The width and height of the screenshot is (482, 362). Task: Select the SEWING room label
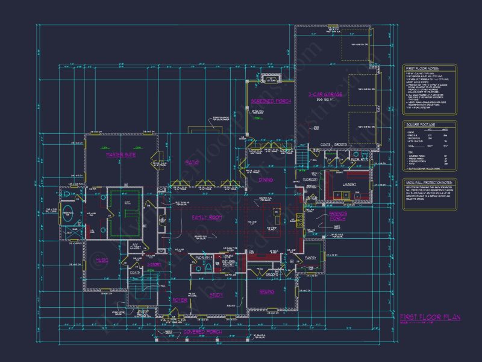point(266,291)
